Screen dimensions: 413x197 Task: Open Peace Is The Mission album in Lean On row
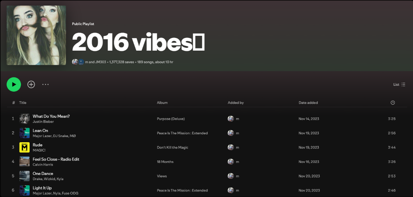[x=182, y=133]
